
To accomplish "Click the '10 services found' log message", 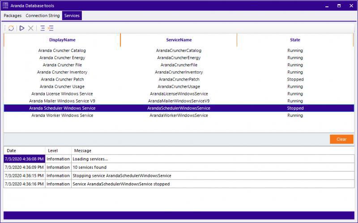I will coord(89,167).
